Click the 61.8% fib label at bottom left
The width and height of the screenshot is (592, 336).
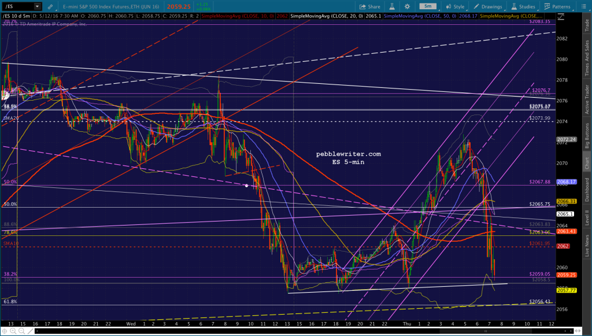pyautogui.click(x=10, y=301)
